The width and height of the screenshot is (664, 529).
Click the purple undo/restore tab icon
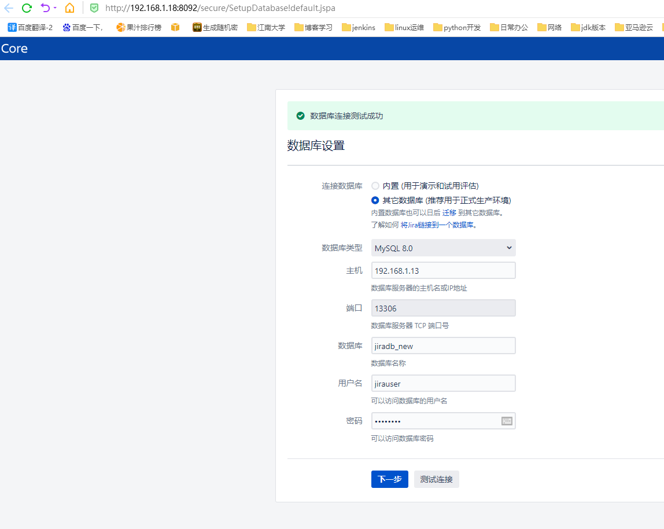pos(45,8)
